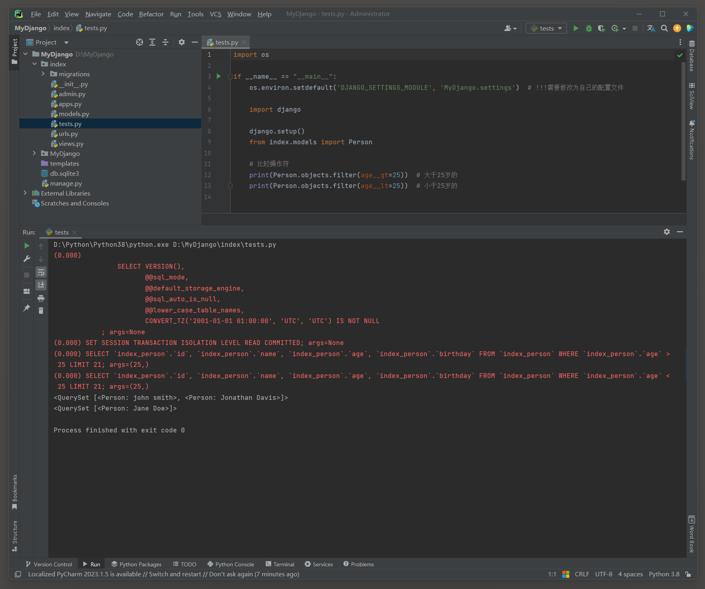Collapse all in Project panel
705x589 pixels.
click(x=165, y=42)
